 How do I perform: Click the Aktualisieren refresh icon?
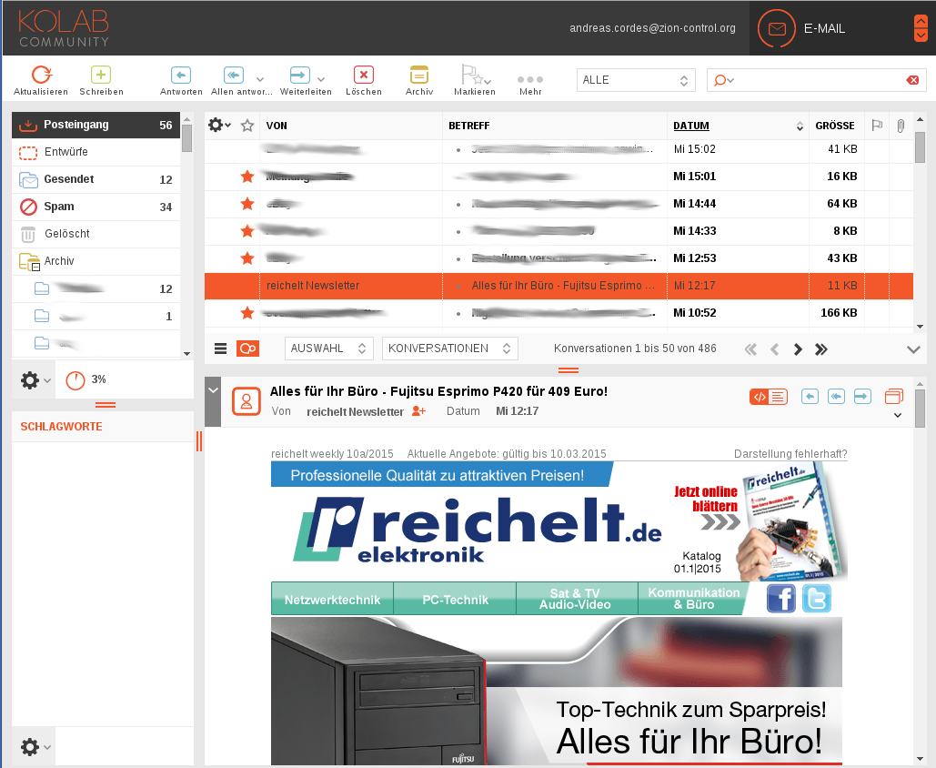click(42, 73)
